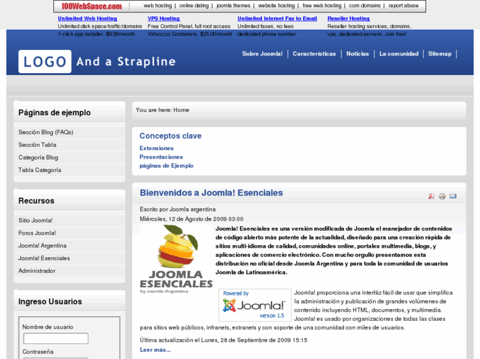Click the free web hosting banner link

click(x=322, y=5)
